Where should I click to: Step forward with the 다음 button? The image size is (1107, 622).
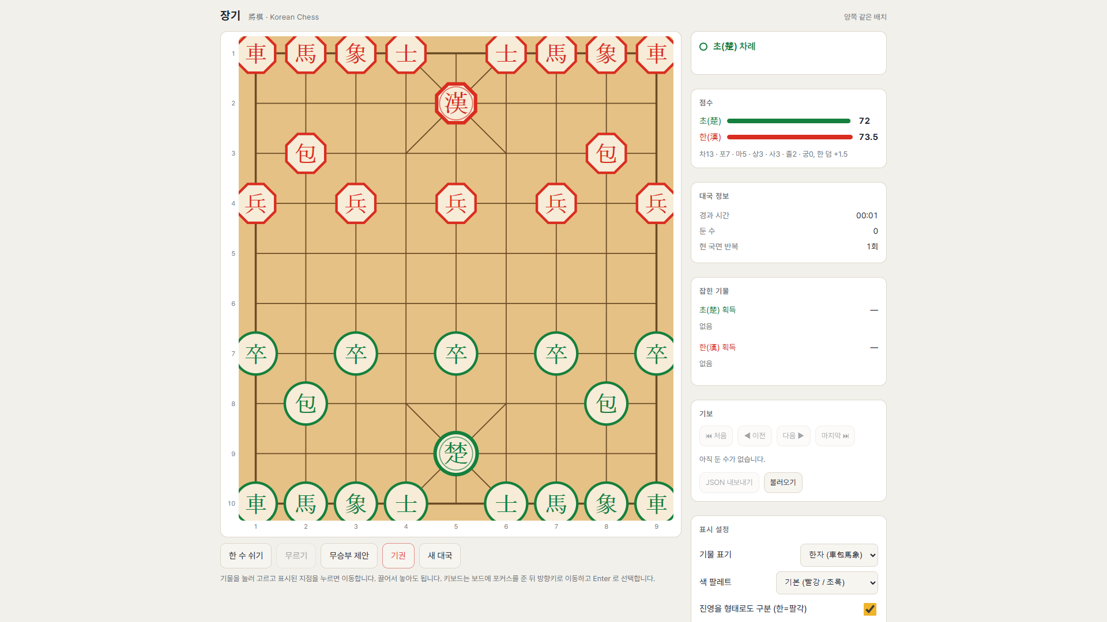pos(793,435)
